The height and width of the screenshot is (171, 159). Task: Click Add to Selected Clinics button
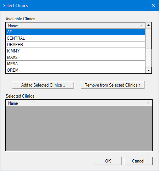pos(43,85)
